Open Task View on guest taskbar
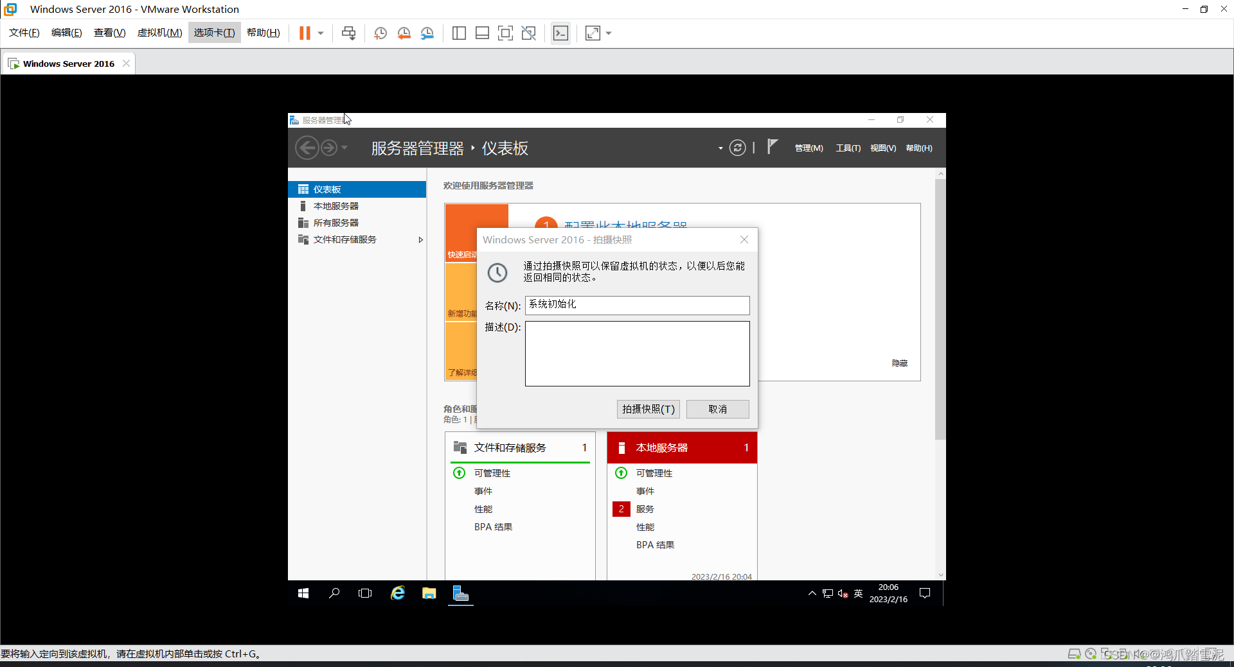This screenshot has width=1234, height=667. coord(365,593)
